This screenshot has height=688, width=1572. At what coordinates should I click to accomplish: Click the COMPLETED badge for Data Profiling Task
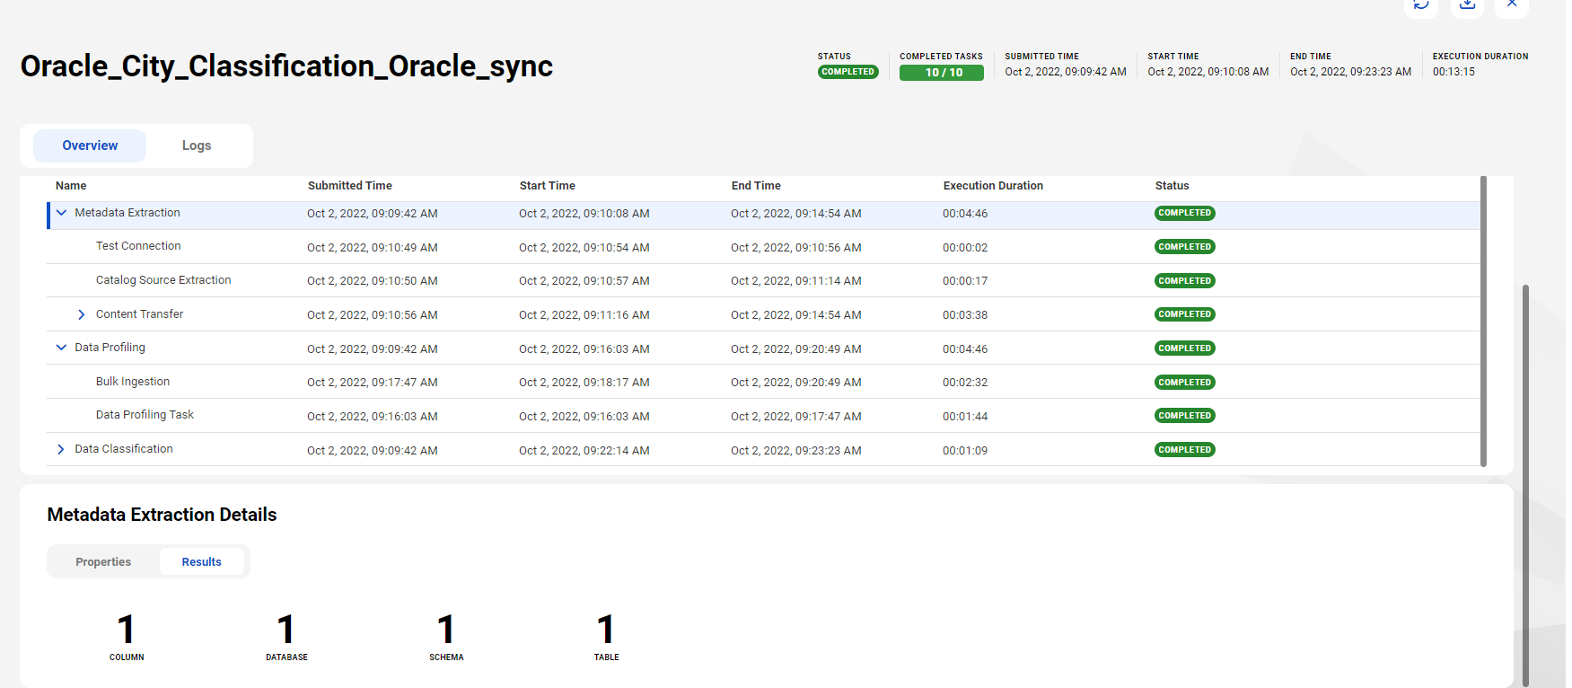pyautogui.click(x=1185, y=416)
